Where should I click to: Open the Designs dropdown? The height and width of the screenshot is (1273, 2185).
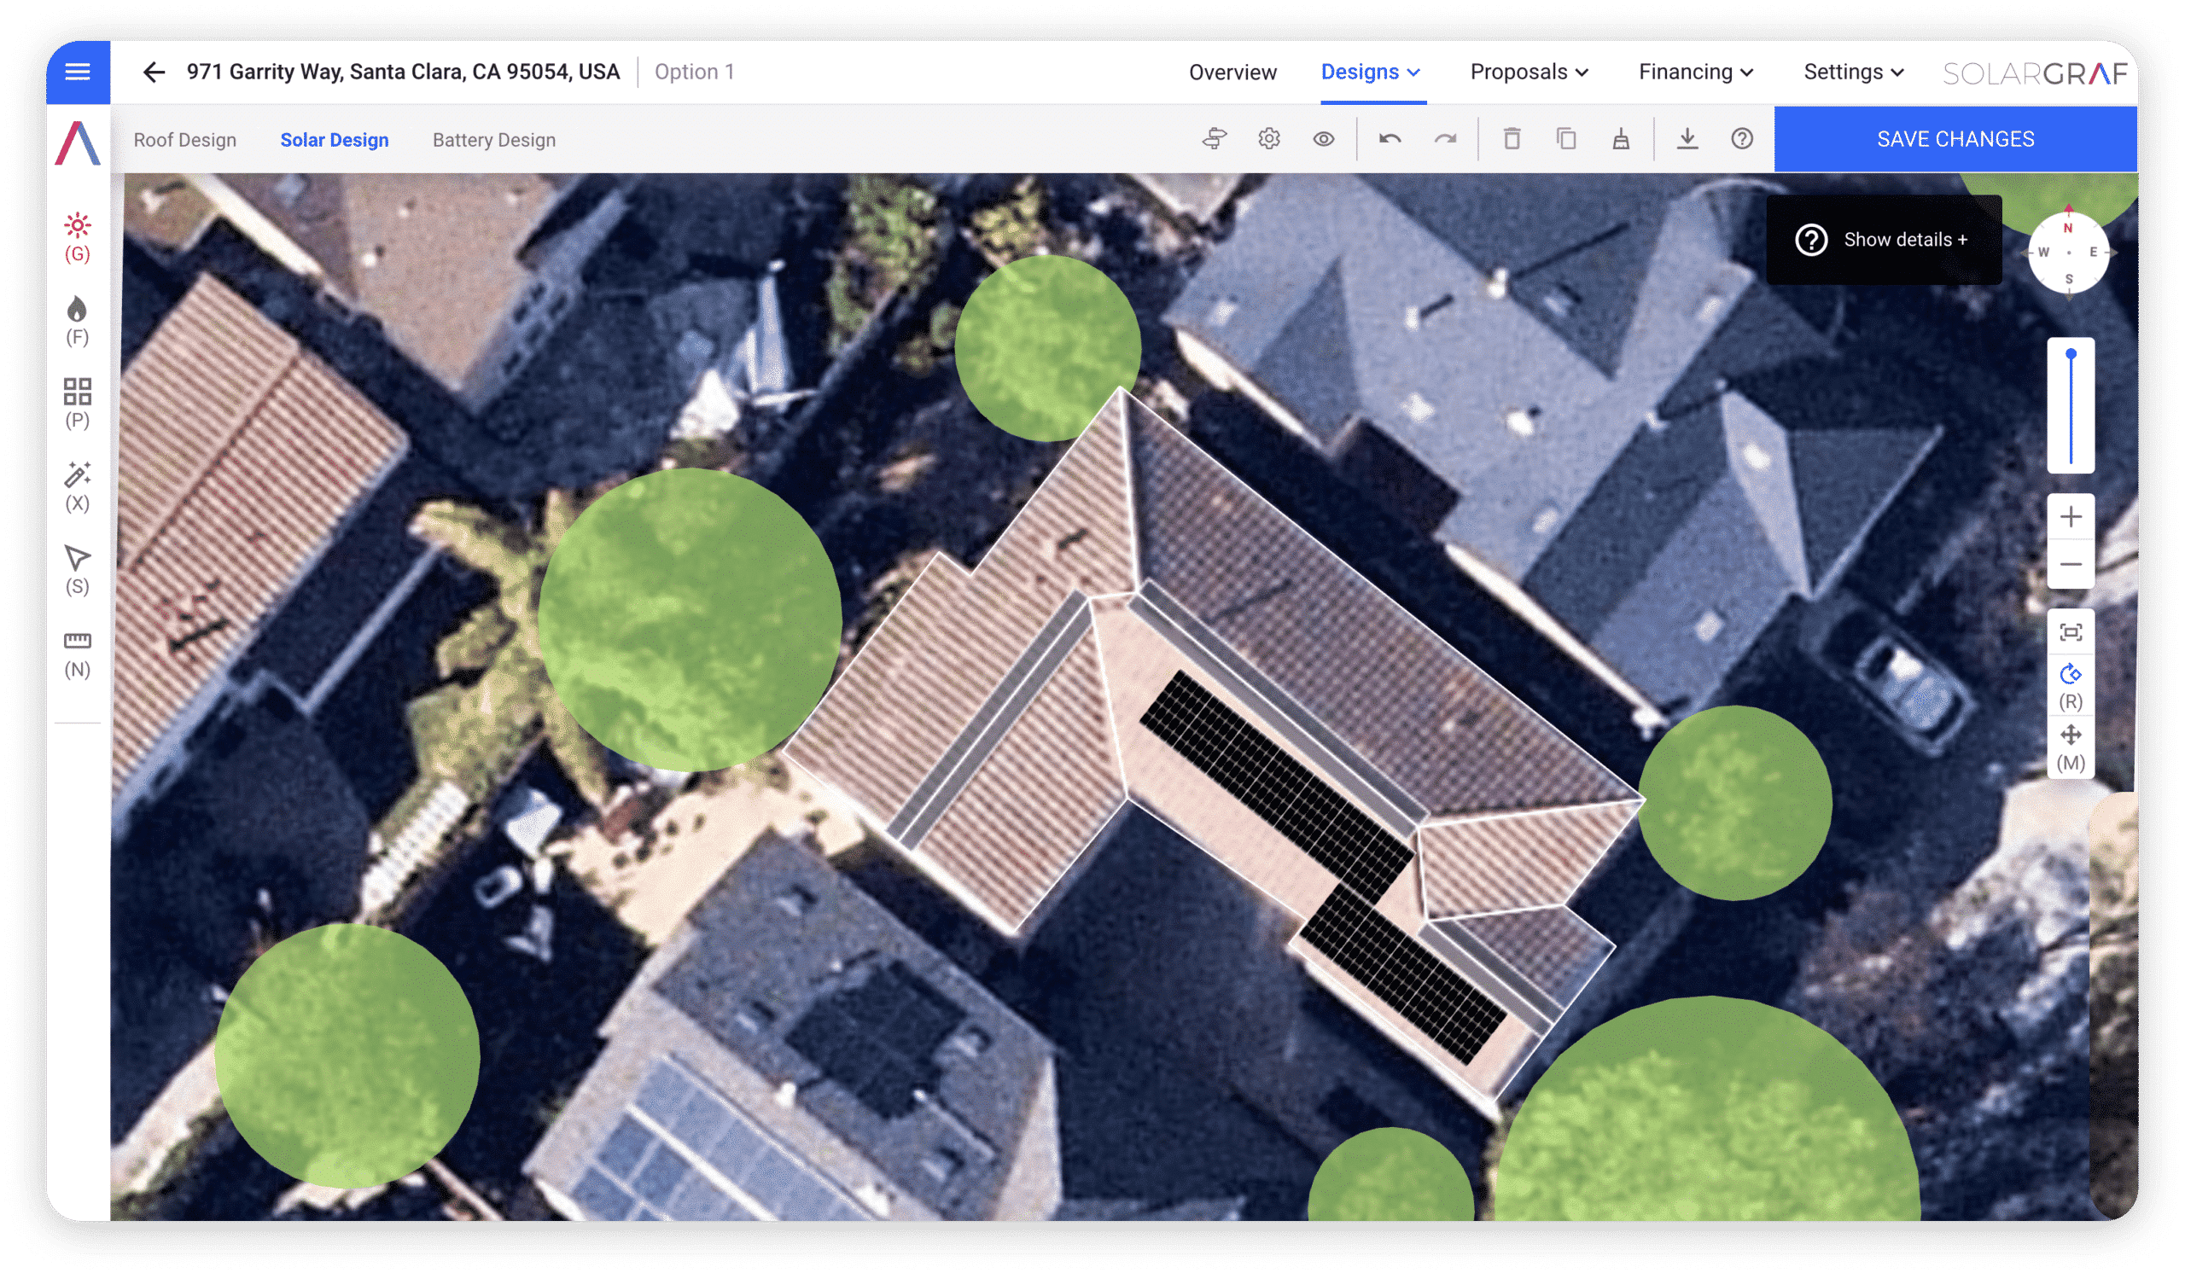1370,72
